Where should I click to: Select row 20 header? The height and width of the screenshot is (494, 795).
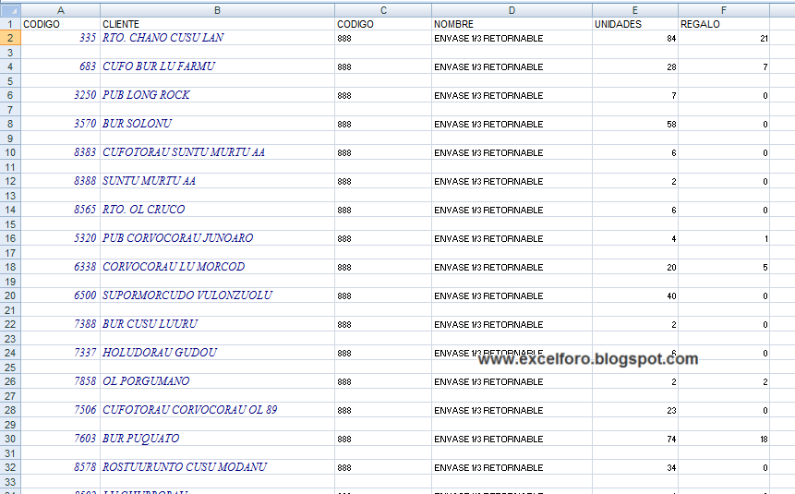click(x=10, y=295)
